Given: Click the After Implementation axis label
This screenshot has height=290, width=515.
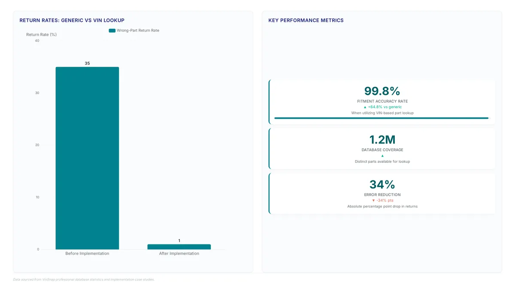Looking at the screenshot, I should click(179, 253).
